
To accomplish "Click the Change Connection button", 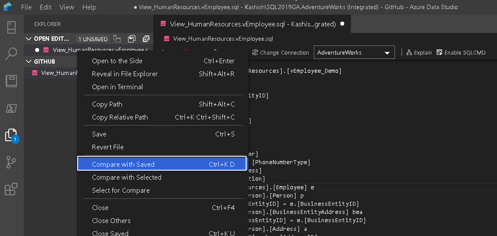I will [280, 52].
